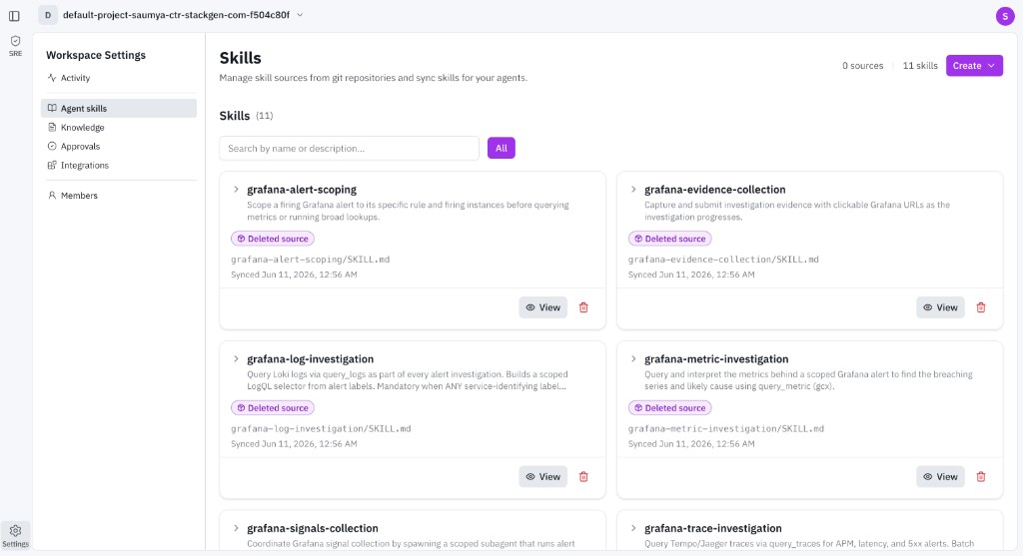Click the grafana-signals-collection title

point(313,529)
